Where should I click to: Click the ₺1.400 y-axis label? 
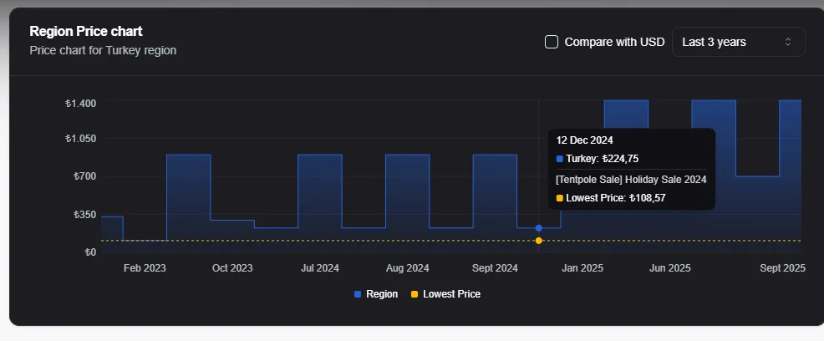coord(81,104)
